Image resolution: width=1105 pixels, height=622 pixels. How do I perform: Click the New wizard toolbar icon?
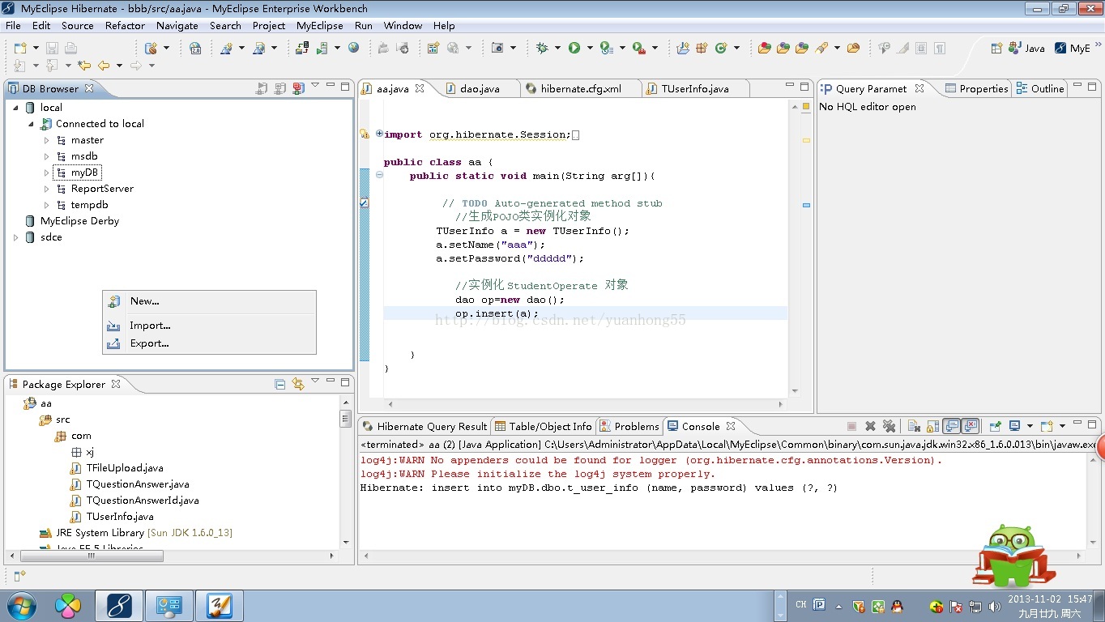pyautogui.click(x=21, y=49)
